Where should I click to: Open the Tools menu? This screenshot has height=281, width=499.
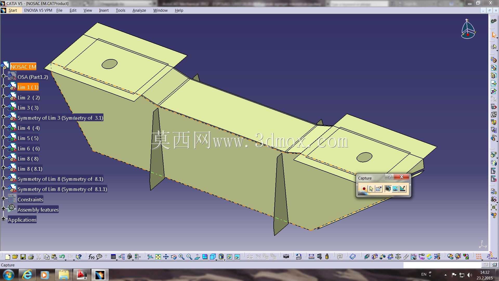120,10
